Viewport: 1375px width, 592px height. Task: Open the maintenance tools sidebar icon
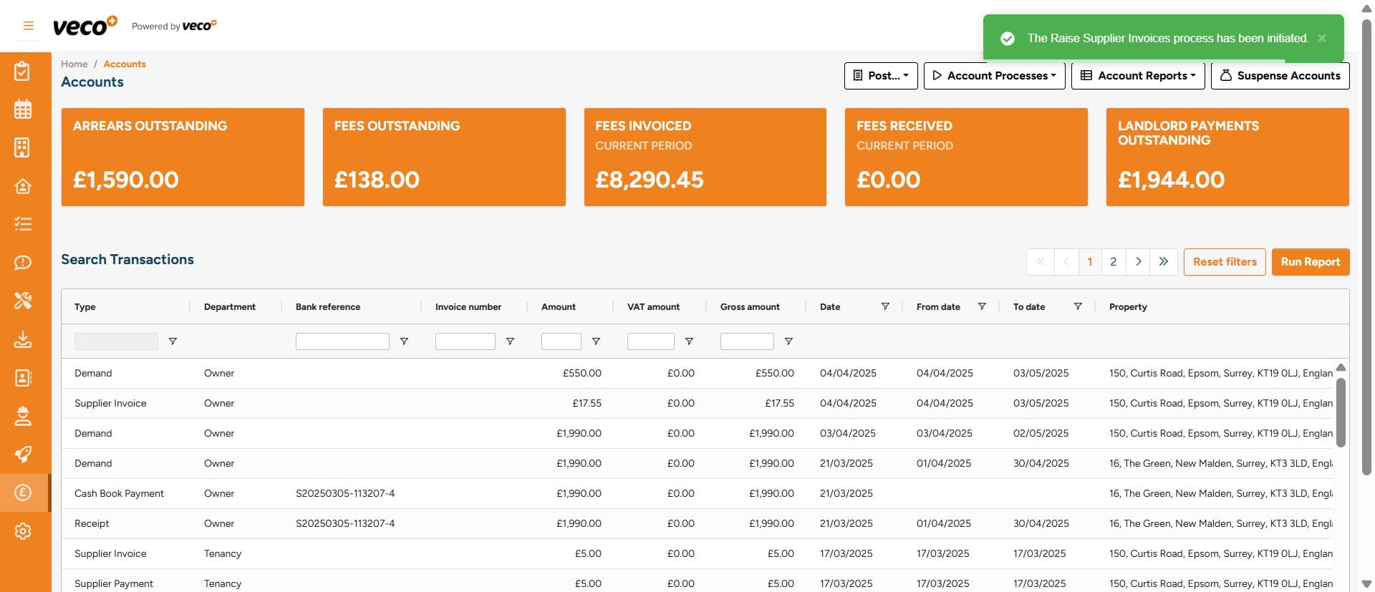click(x=23, y=301)
